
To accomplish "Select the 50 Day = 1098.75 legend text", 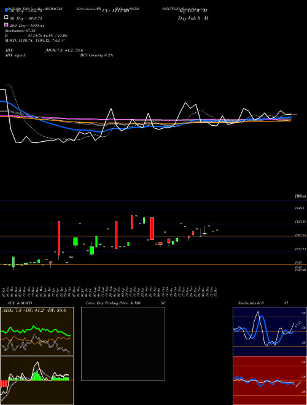I will (26, 18).
